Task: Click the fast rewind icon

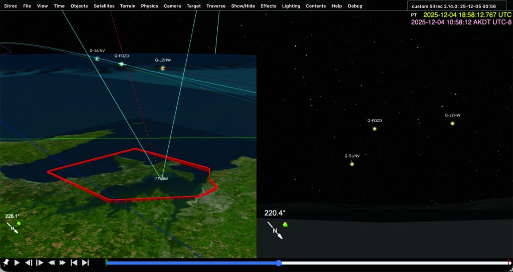Action: coord(52,262)
